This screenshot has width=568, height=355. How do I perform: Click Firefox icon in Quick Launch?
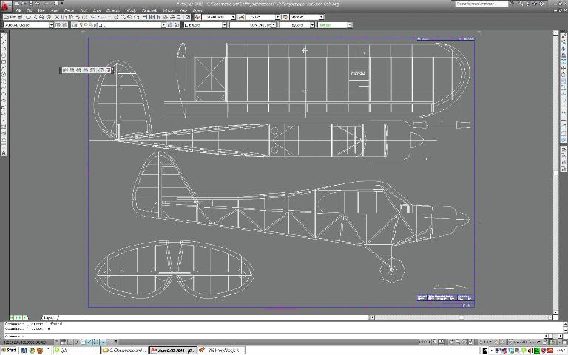(x=40, y=351)
